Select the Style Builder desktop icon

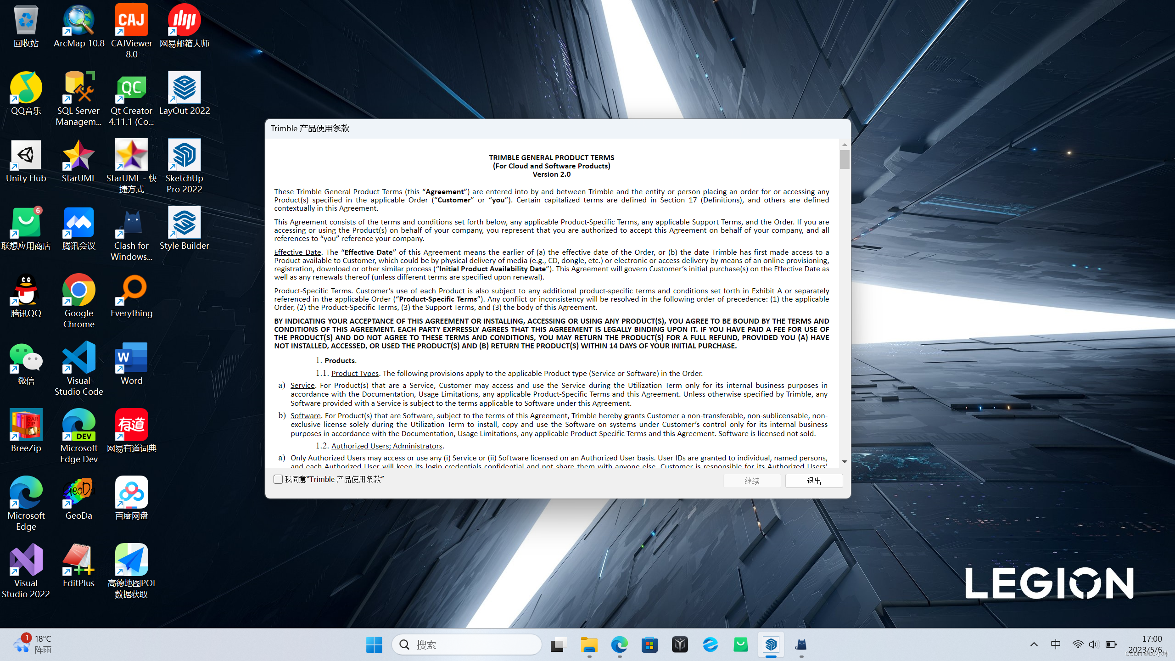[185, 229]
